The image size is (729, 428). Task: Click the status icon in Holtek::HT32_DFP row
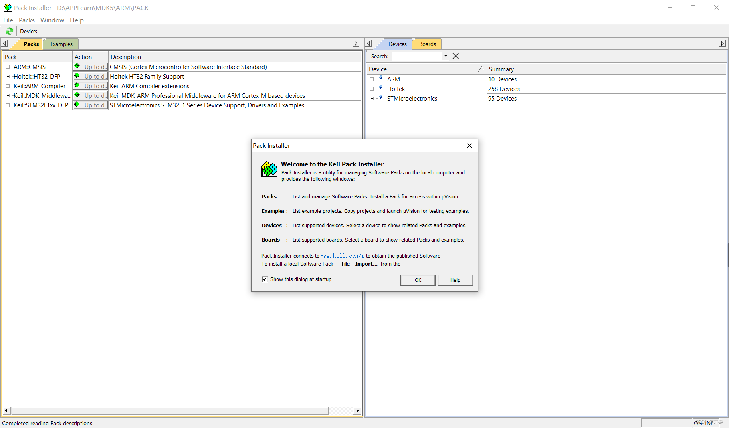[77, 76]
